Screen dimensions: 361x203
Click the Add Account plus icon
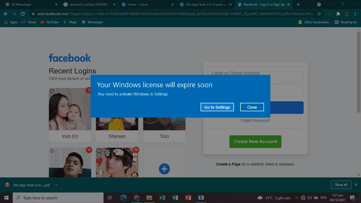(164, 169)
